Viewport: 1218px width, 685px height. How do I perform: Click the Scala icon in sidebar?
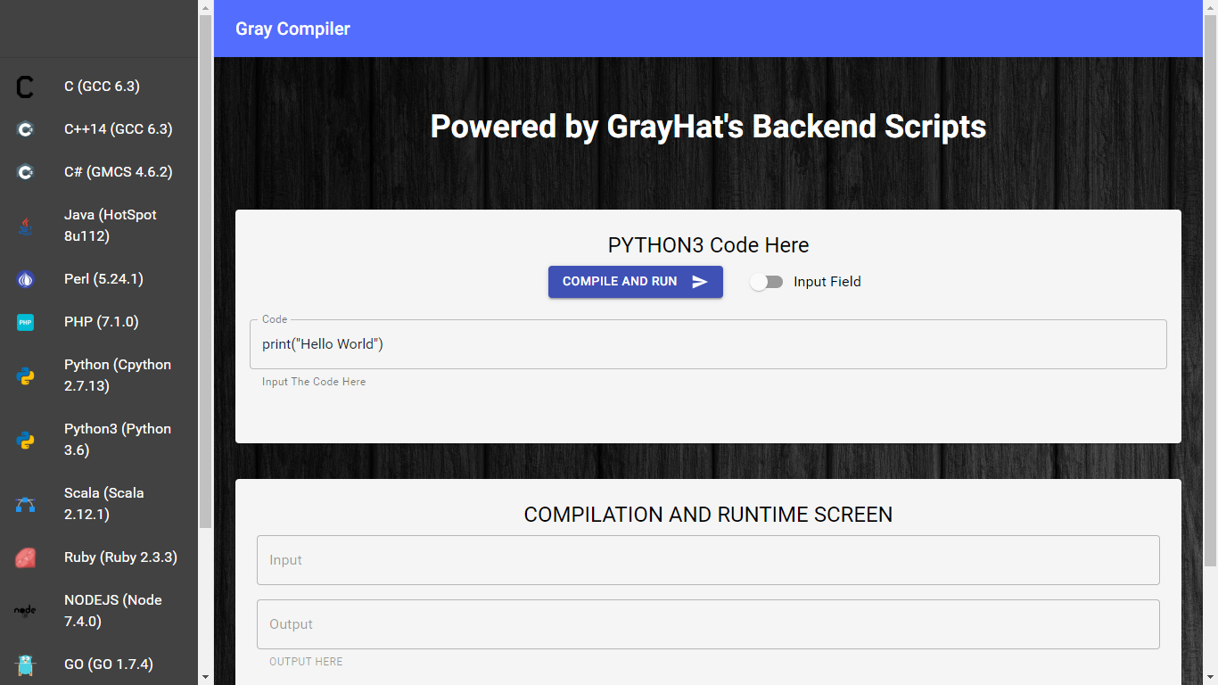click(25, 504)
